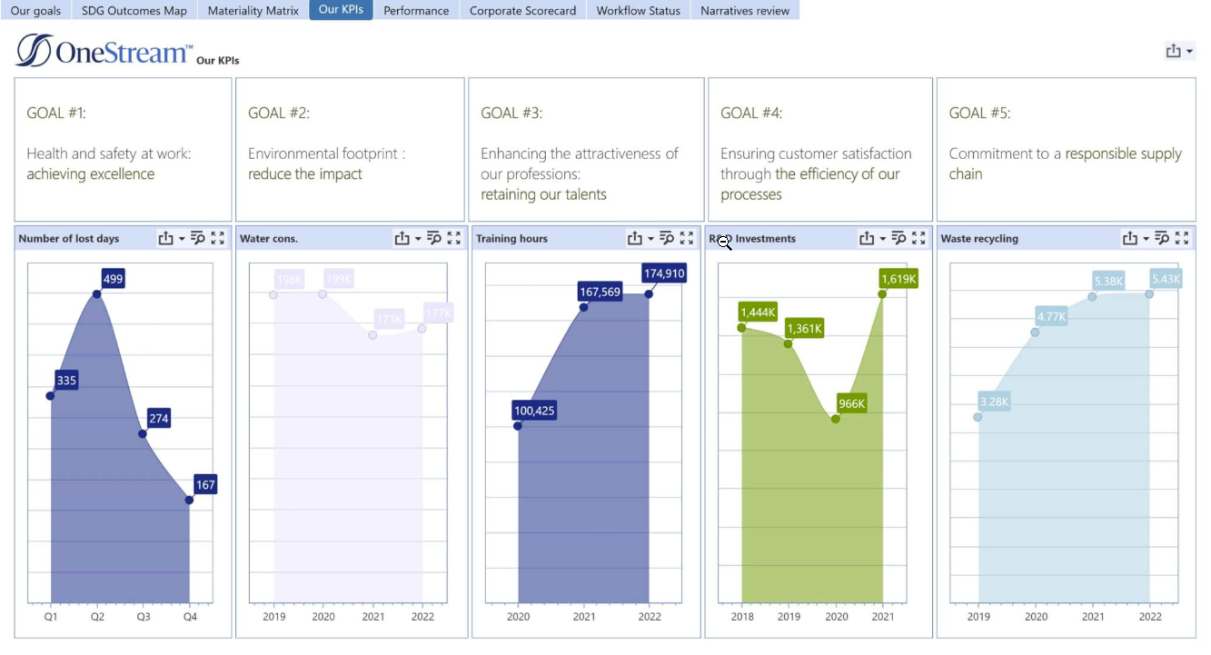1211x655 pixels.
Task: Maximize the Water cons. chart
Action: tap(454, 239)
